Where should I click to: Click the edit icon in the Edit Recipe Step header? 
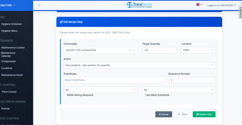click(61, 22)
